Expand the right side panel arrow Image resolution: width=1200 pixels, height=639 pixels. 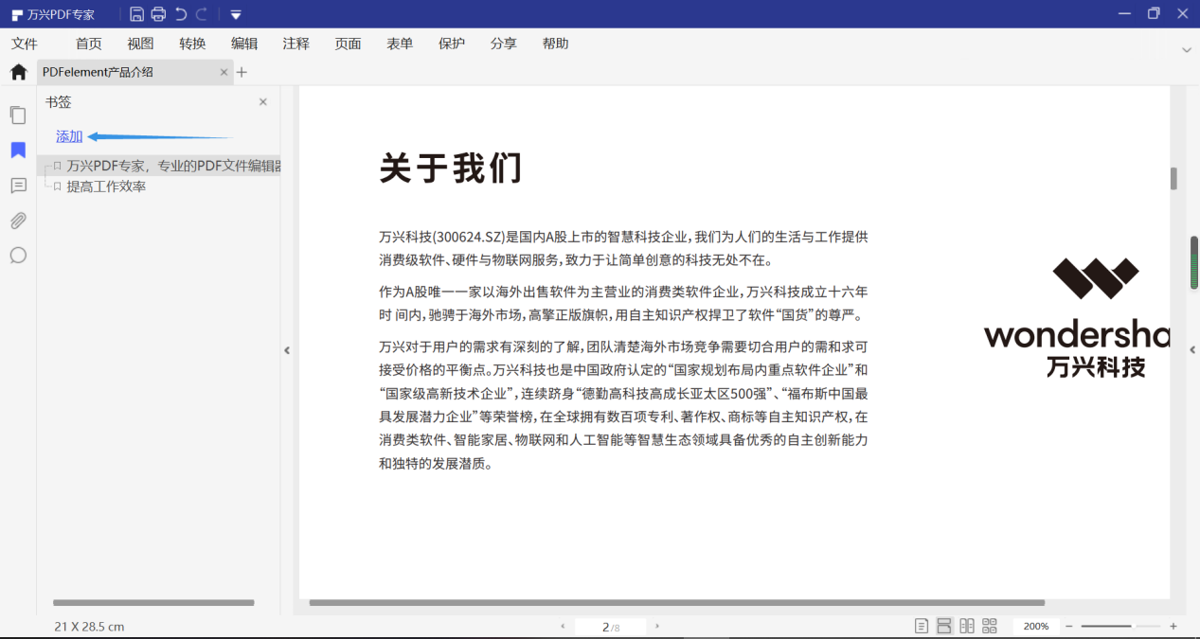click(x=1192, y=350)
